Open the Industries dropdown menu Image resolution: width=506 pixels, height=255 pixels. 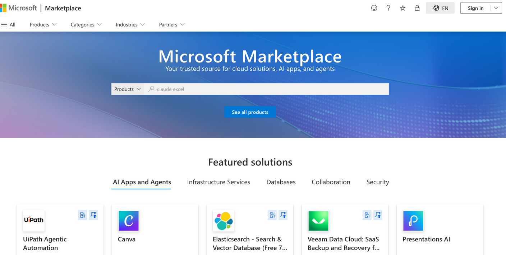pos(130,24)
